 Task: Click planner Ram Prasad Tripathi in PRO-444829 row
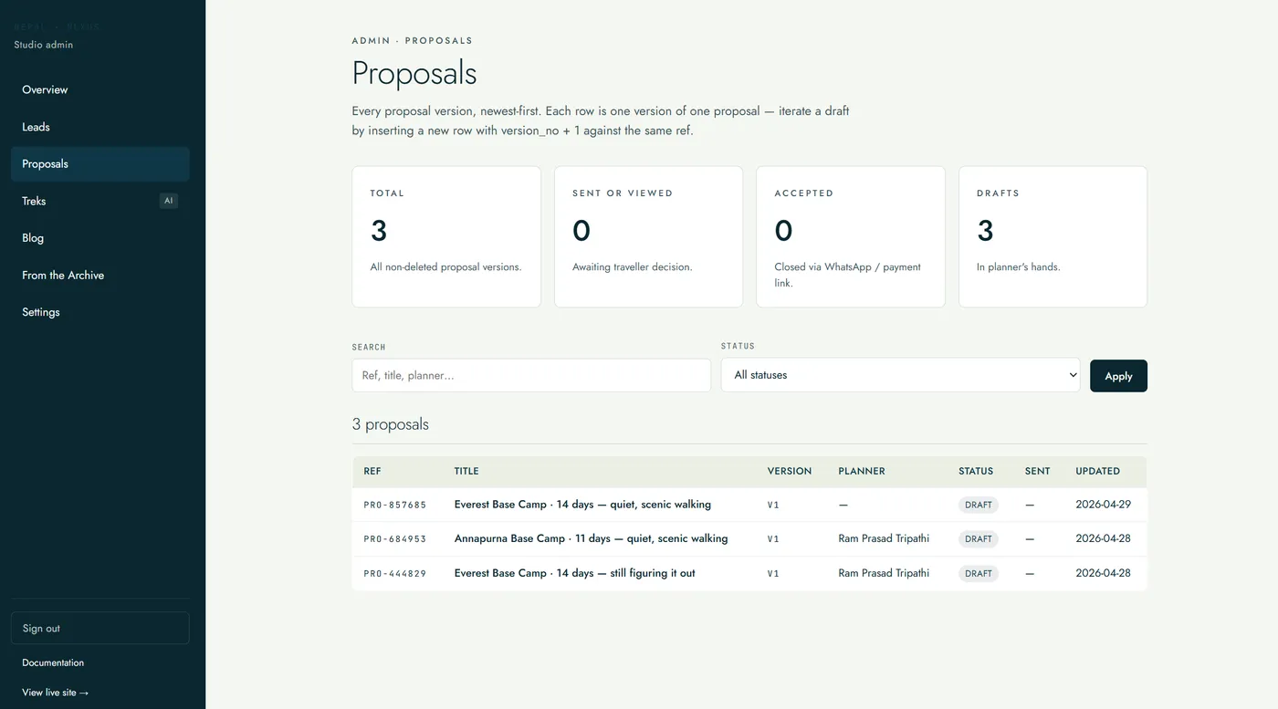pos(884,573)
